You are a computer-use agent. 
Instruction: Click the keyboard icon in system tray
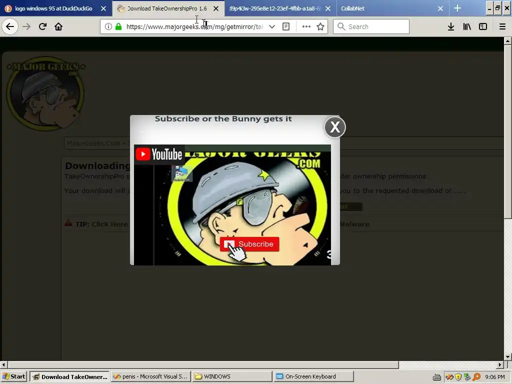click(437, 377)
